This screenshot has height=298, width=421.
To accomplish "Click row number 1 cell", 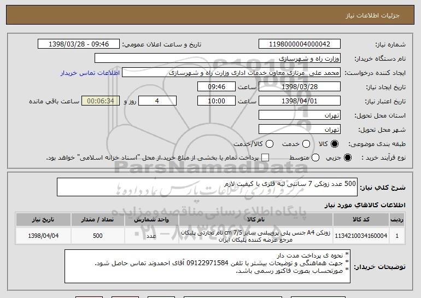I will point(397,236).
